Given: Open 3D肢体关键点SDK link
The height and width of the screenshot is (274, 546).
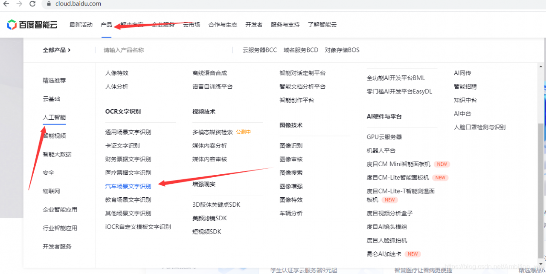Looking at the screenshot, I should click(x=216, y=205).
